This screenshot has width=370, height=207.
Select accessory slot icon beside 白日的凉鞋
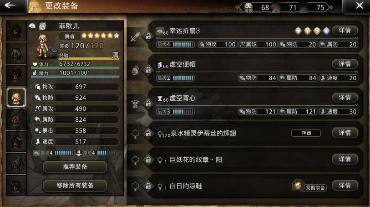click(136, 186)
